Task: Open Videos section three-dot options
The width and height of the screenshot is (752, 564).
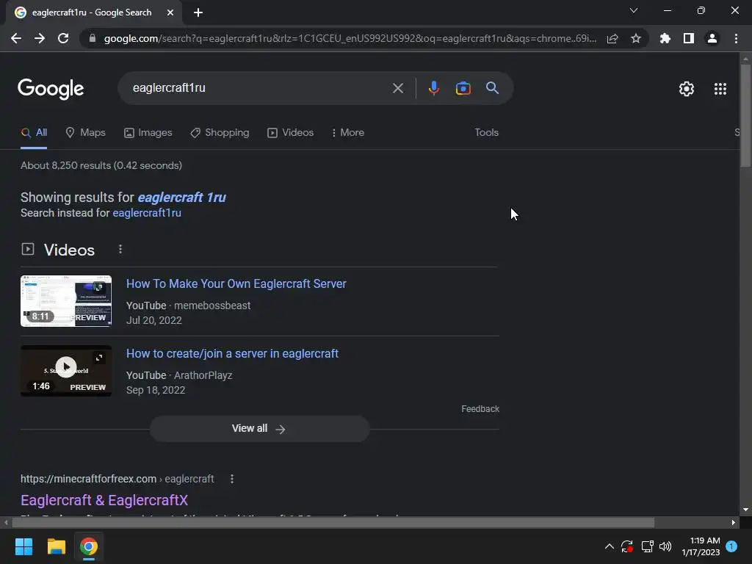Action: tap(120, 250)
